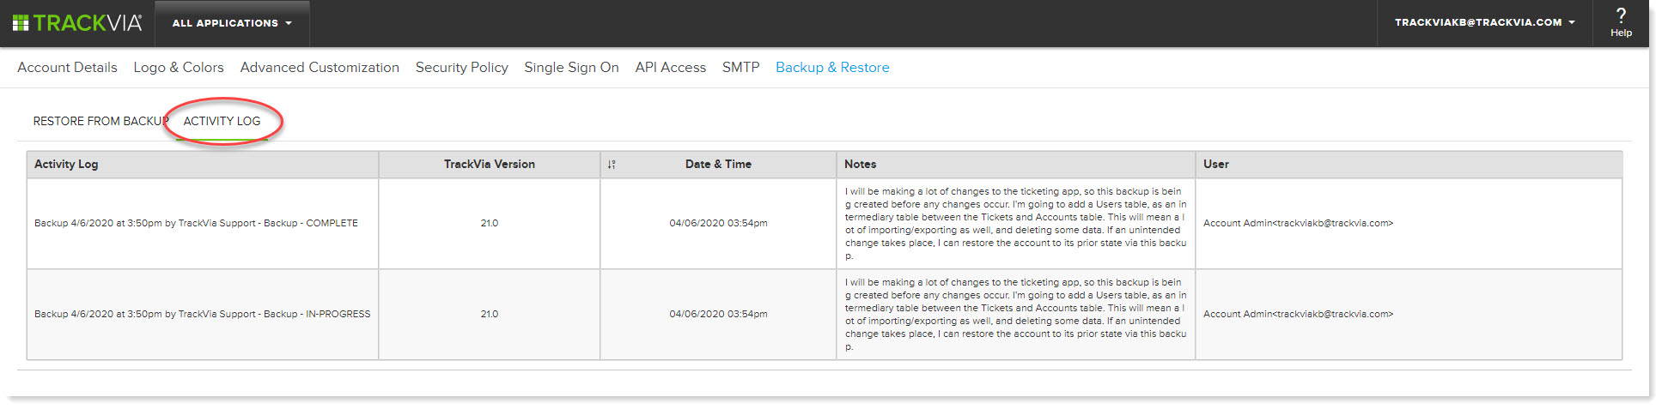1662x409 pixels.
Task: Select the Activity Log subtab
Action: [222, 121]
